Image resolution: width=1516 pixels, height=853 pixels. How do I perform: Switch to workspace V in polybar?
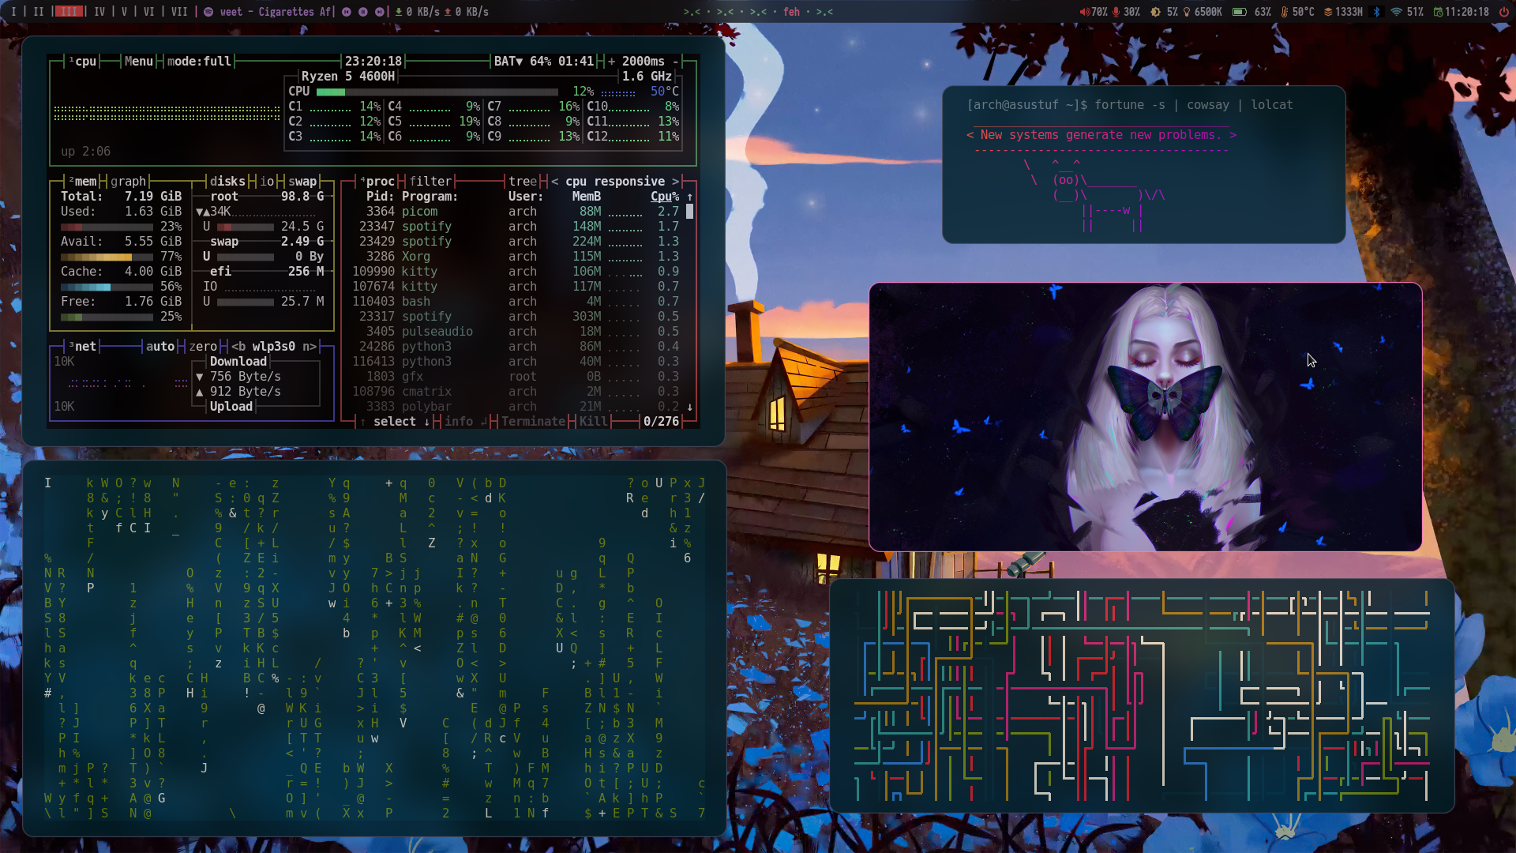(124, 12)
